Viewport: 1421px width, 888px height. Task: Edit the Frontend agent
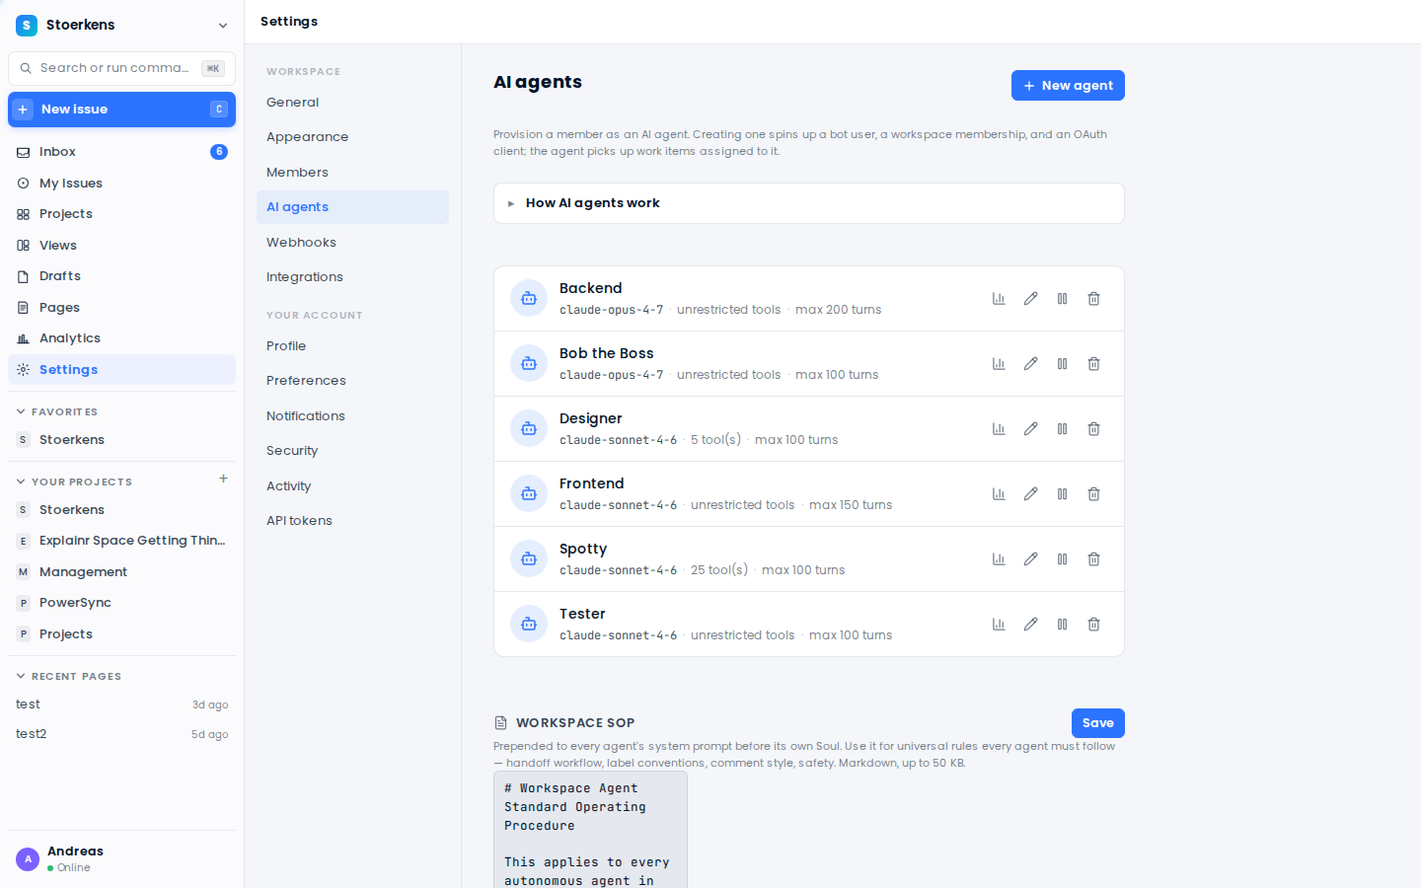click(x=1030, y=494)
